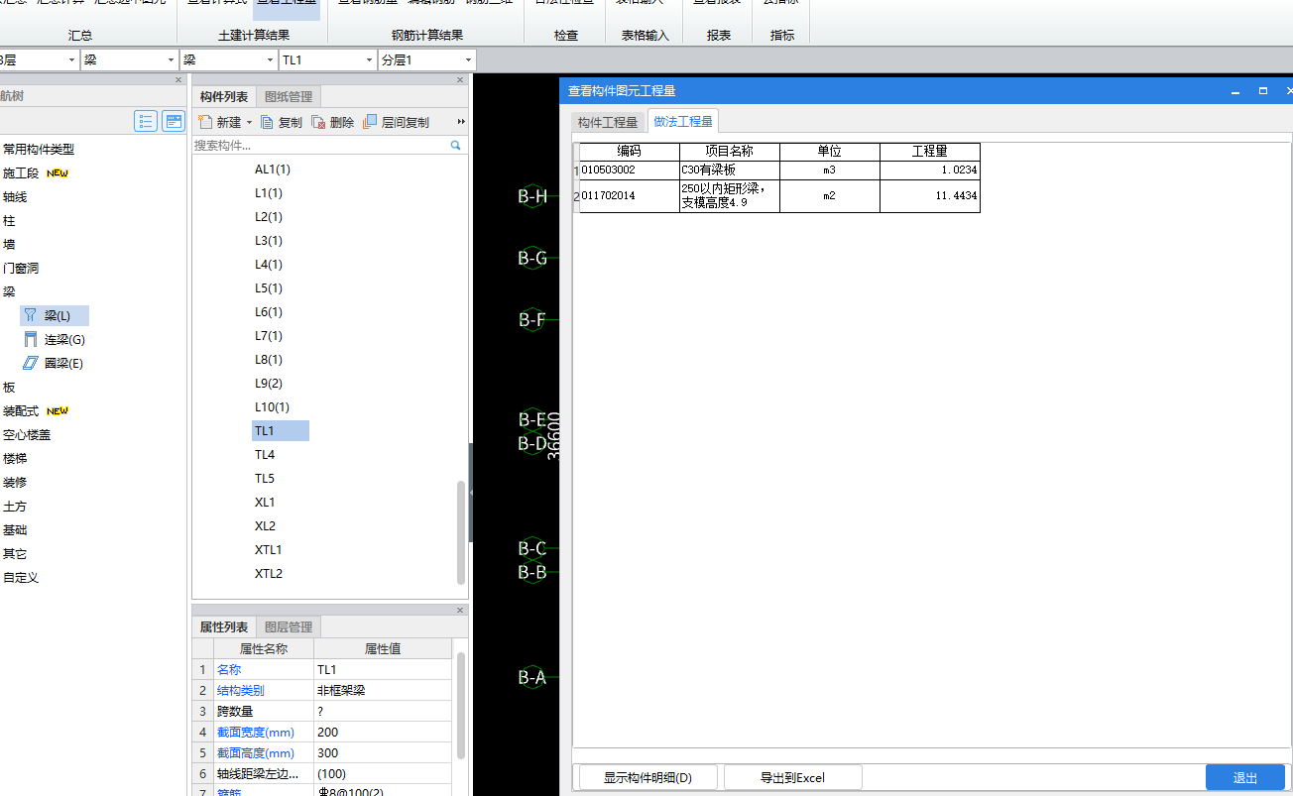Select 柱 in navigation tree
The height and width of the screenshot is (796, 1293).
coord(9,220)
